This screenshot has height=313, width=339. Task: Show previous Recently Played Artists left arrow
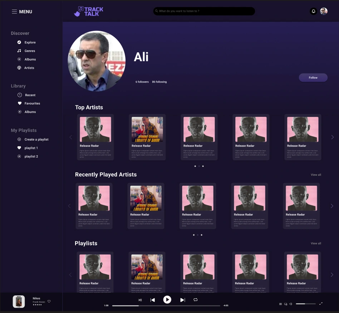[x=69, y=206]
